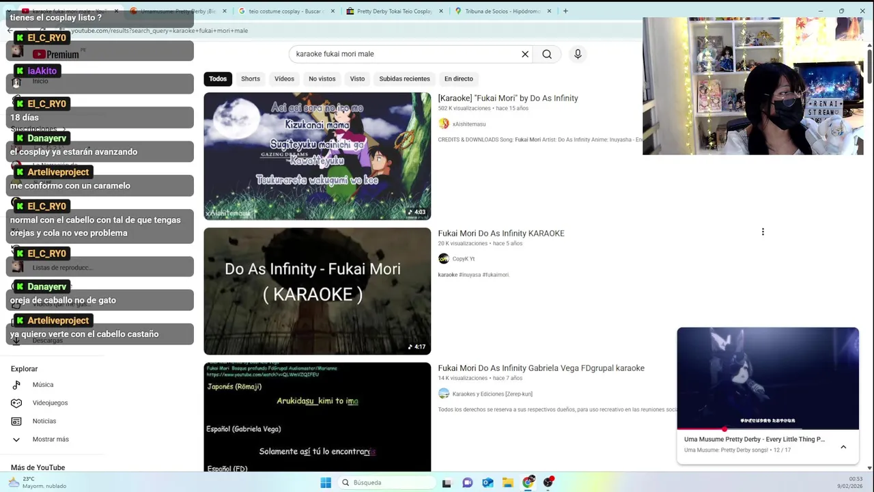Select the Visto filter chip
This screenshot has width=874, height=492.
point(357,79)
